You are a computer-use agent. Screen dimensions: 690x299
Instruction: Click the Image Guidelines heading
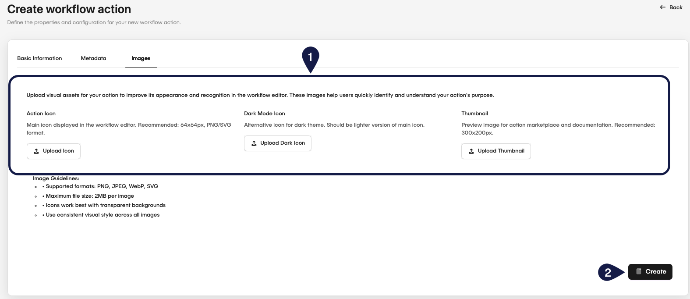click(x=56, y=178)
